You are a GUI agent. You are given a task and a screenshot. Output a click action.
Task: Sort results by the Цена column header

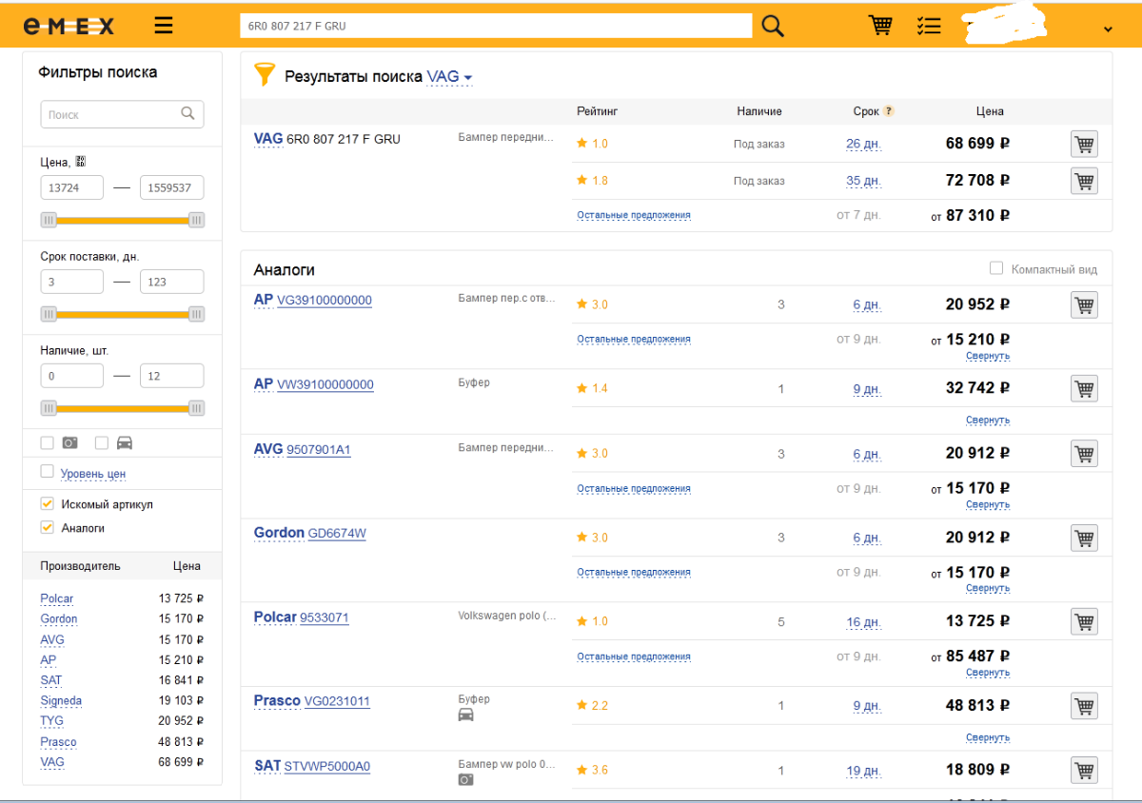989,111
